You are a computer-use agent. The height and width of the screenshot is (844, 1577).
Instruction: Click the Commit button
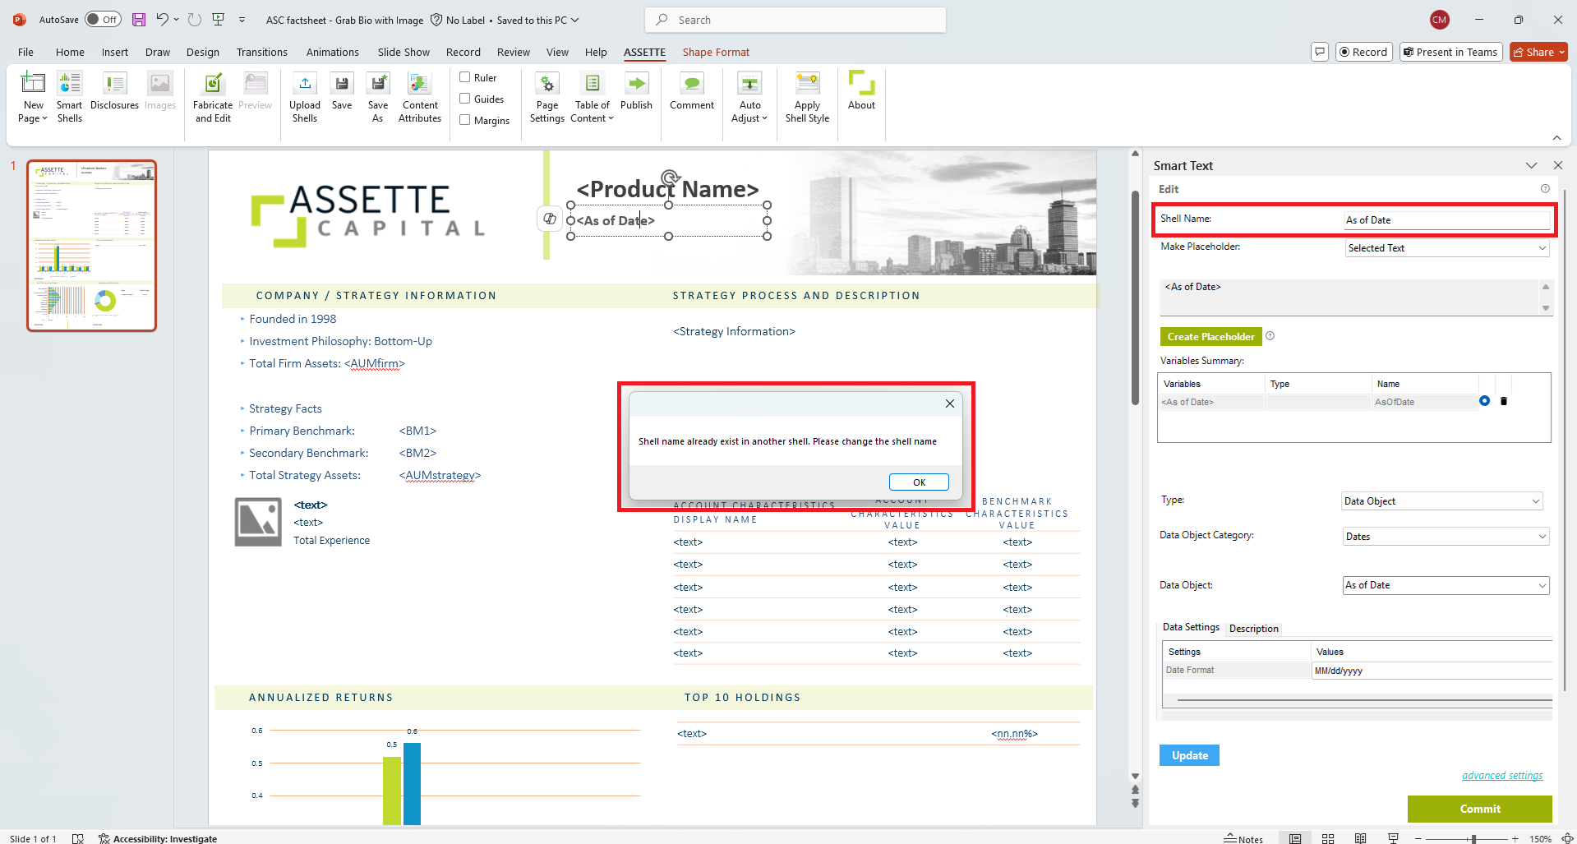1479,809
